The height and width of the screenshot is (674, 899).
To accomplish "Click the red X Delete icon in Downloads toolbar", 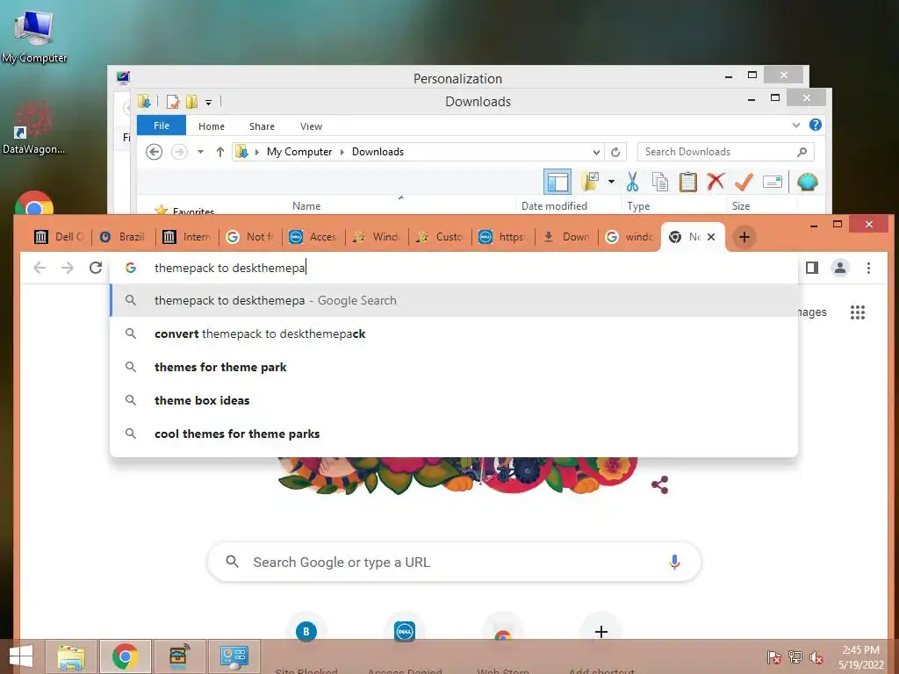I will click(716, 182).
